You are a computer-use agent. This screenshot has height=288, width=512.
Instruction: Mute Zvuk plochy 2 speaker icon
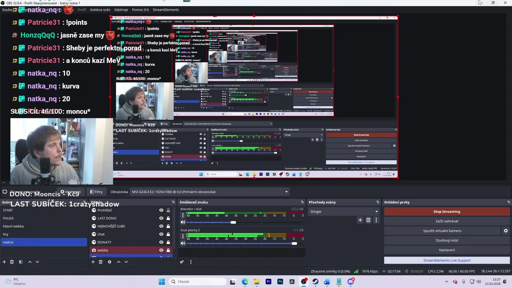183,243
